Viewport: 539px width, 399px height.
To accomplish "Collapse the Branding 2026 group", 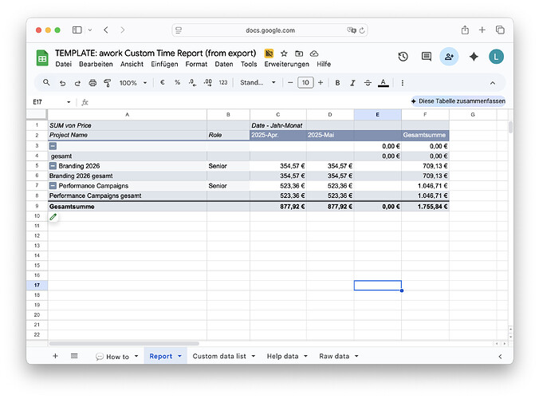I will pos(53,166).
